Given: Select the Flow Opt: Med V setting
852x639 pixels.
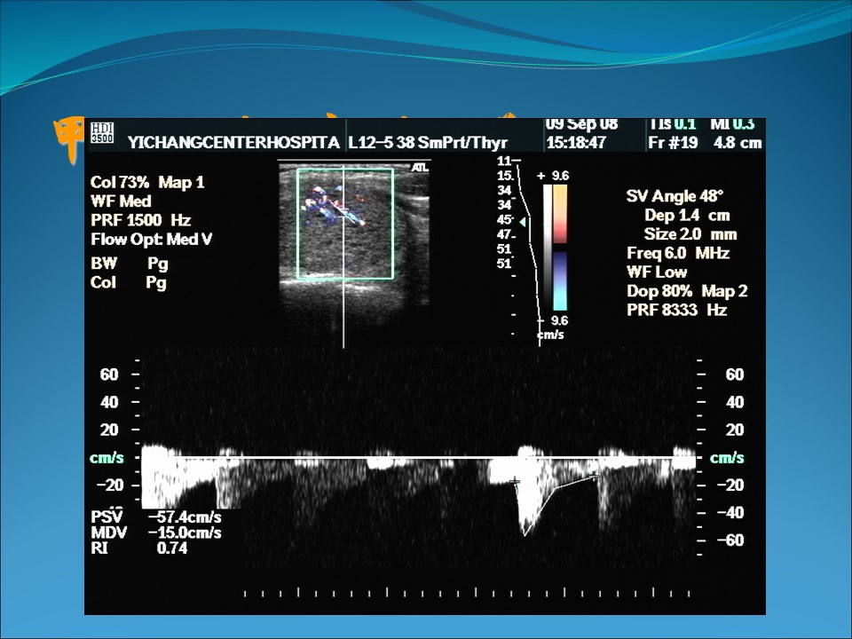Looking at the screenshot, I should tap(151, 239).
